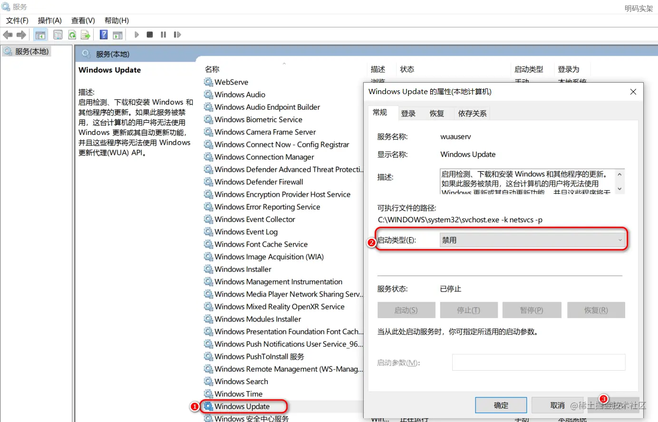Click the Start service play icon
Image resolution: width=658 pixels, height=422 pixels.
(x=136, y=35)
